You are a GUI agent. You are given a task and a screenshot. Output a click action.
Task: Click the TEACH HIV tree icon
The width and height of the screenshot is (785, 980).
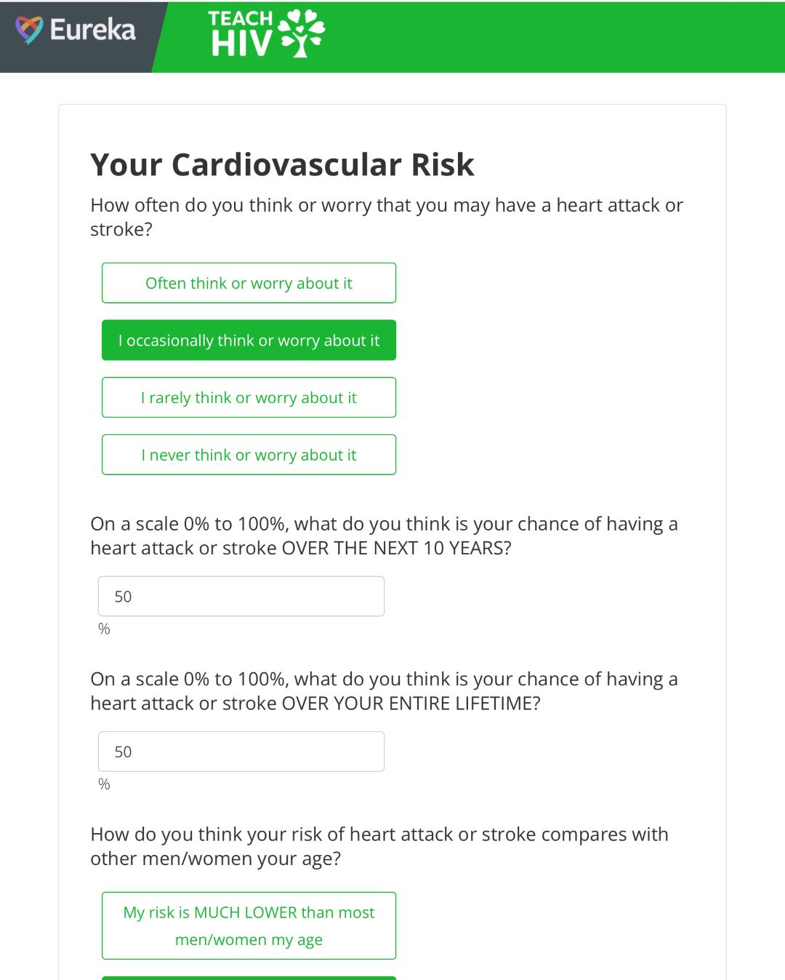pos(303,33)
